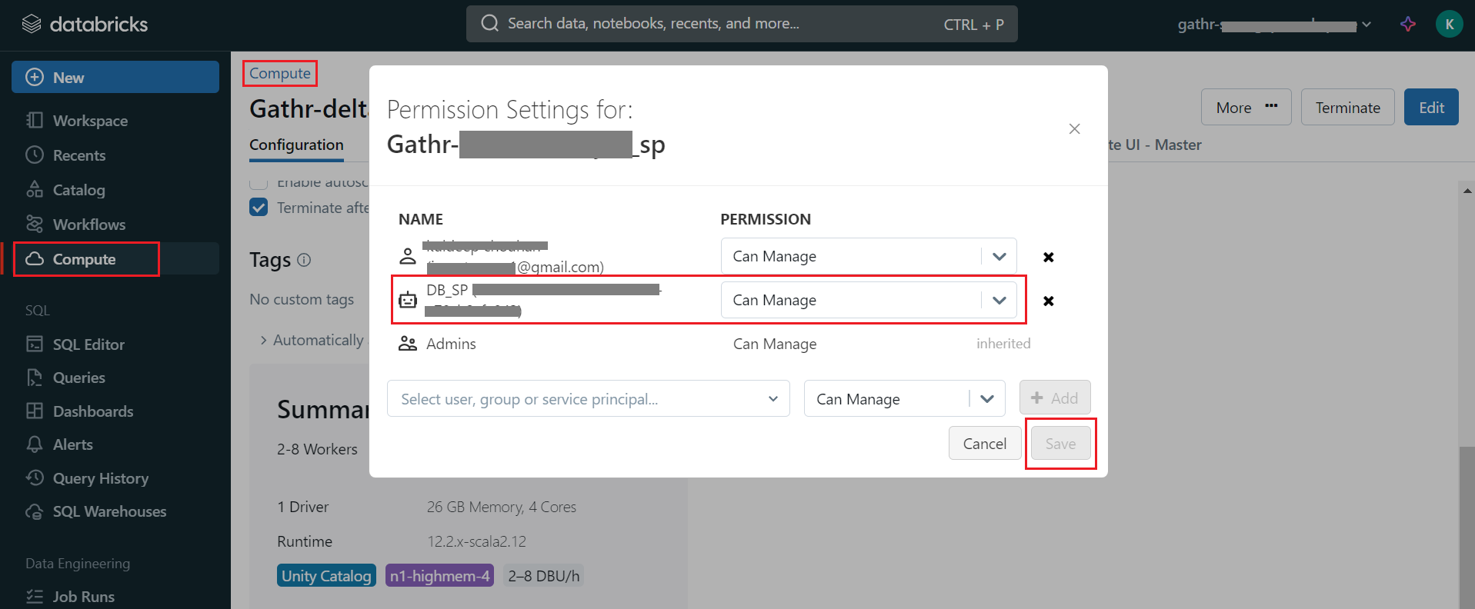
Task: Click the search data and notebooks field
Action: point(742,24)
